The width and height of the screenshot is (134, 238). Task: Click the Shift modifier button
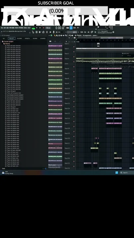(82, 32)
